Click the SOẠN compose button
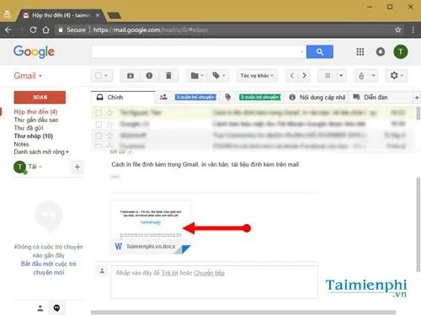Viewport: 421px width, 315px height. coord(40,98)
